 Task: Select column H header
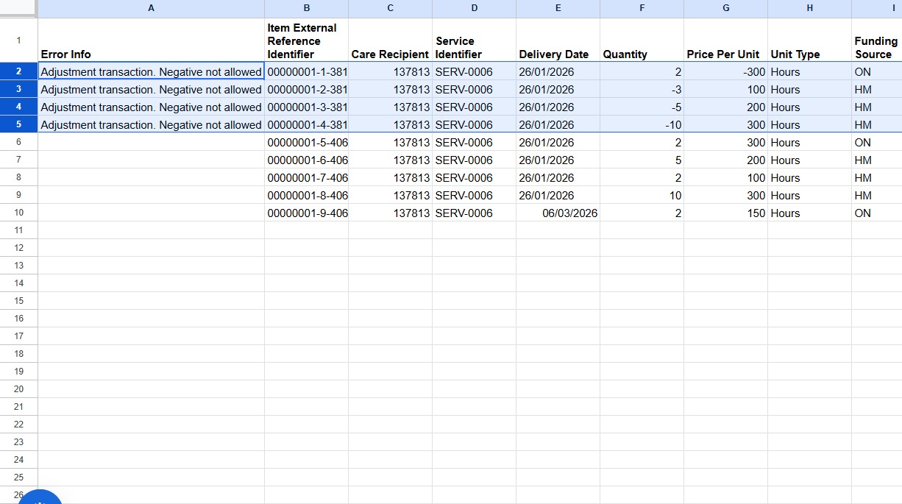pyautogui.click(x=809, y=8)
